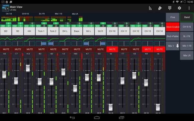Adjust the Tom 1 pan control
The height and width of the screenshot is (121, 194).
[41, 44]
